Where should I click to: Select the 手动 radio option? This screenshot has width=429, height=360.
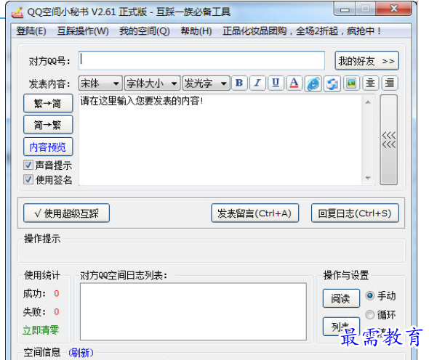click(369, 295)
